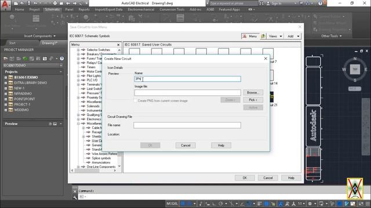371x208 pixels.
Task: Open the Project ribbon tab
Action: point(35,9)
